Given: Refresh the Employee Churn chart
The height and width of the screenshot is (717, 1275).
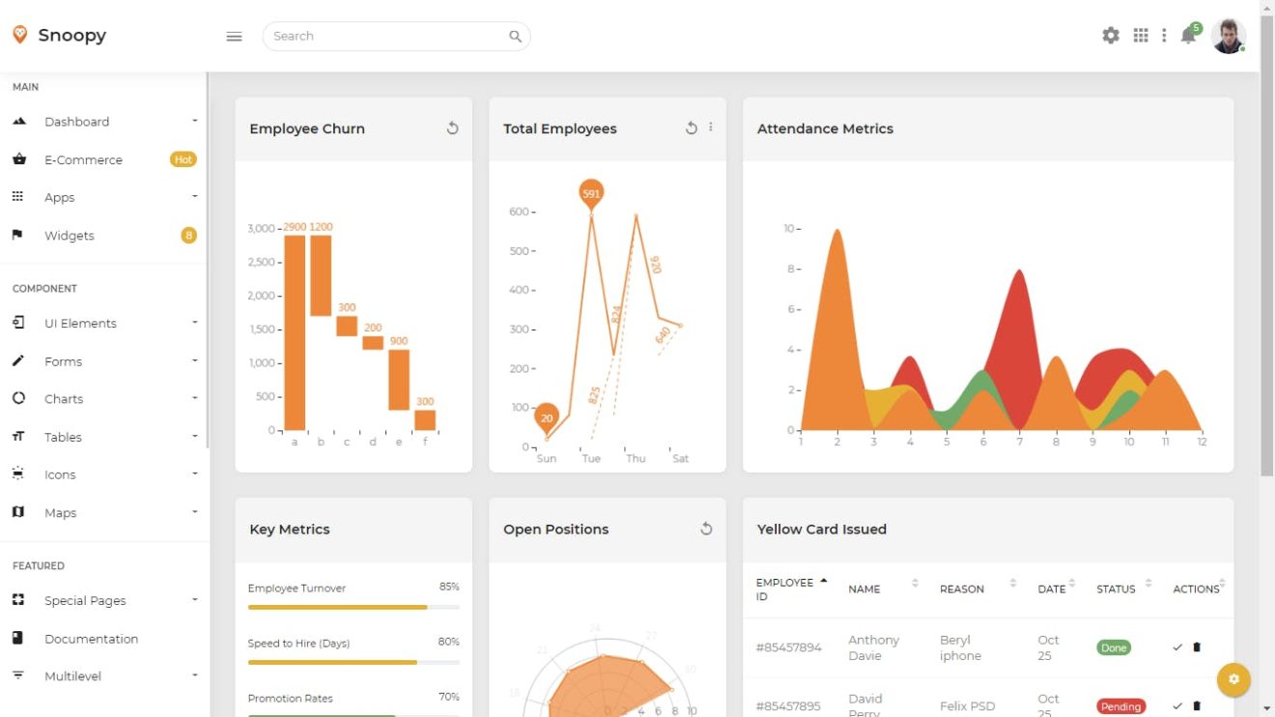Looking at the screenshot, I should [x=451, y=127].
